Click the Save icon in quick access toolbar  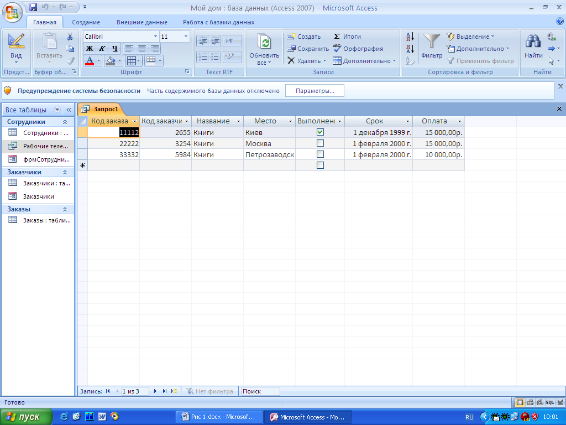(33, 7)
